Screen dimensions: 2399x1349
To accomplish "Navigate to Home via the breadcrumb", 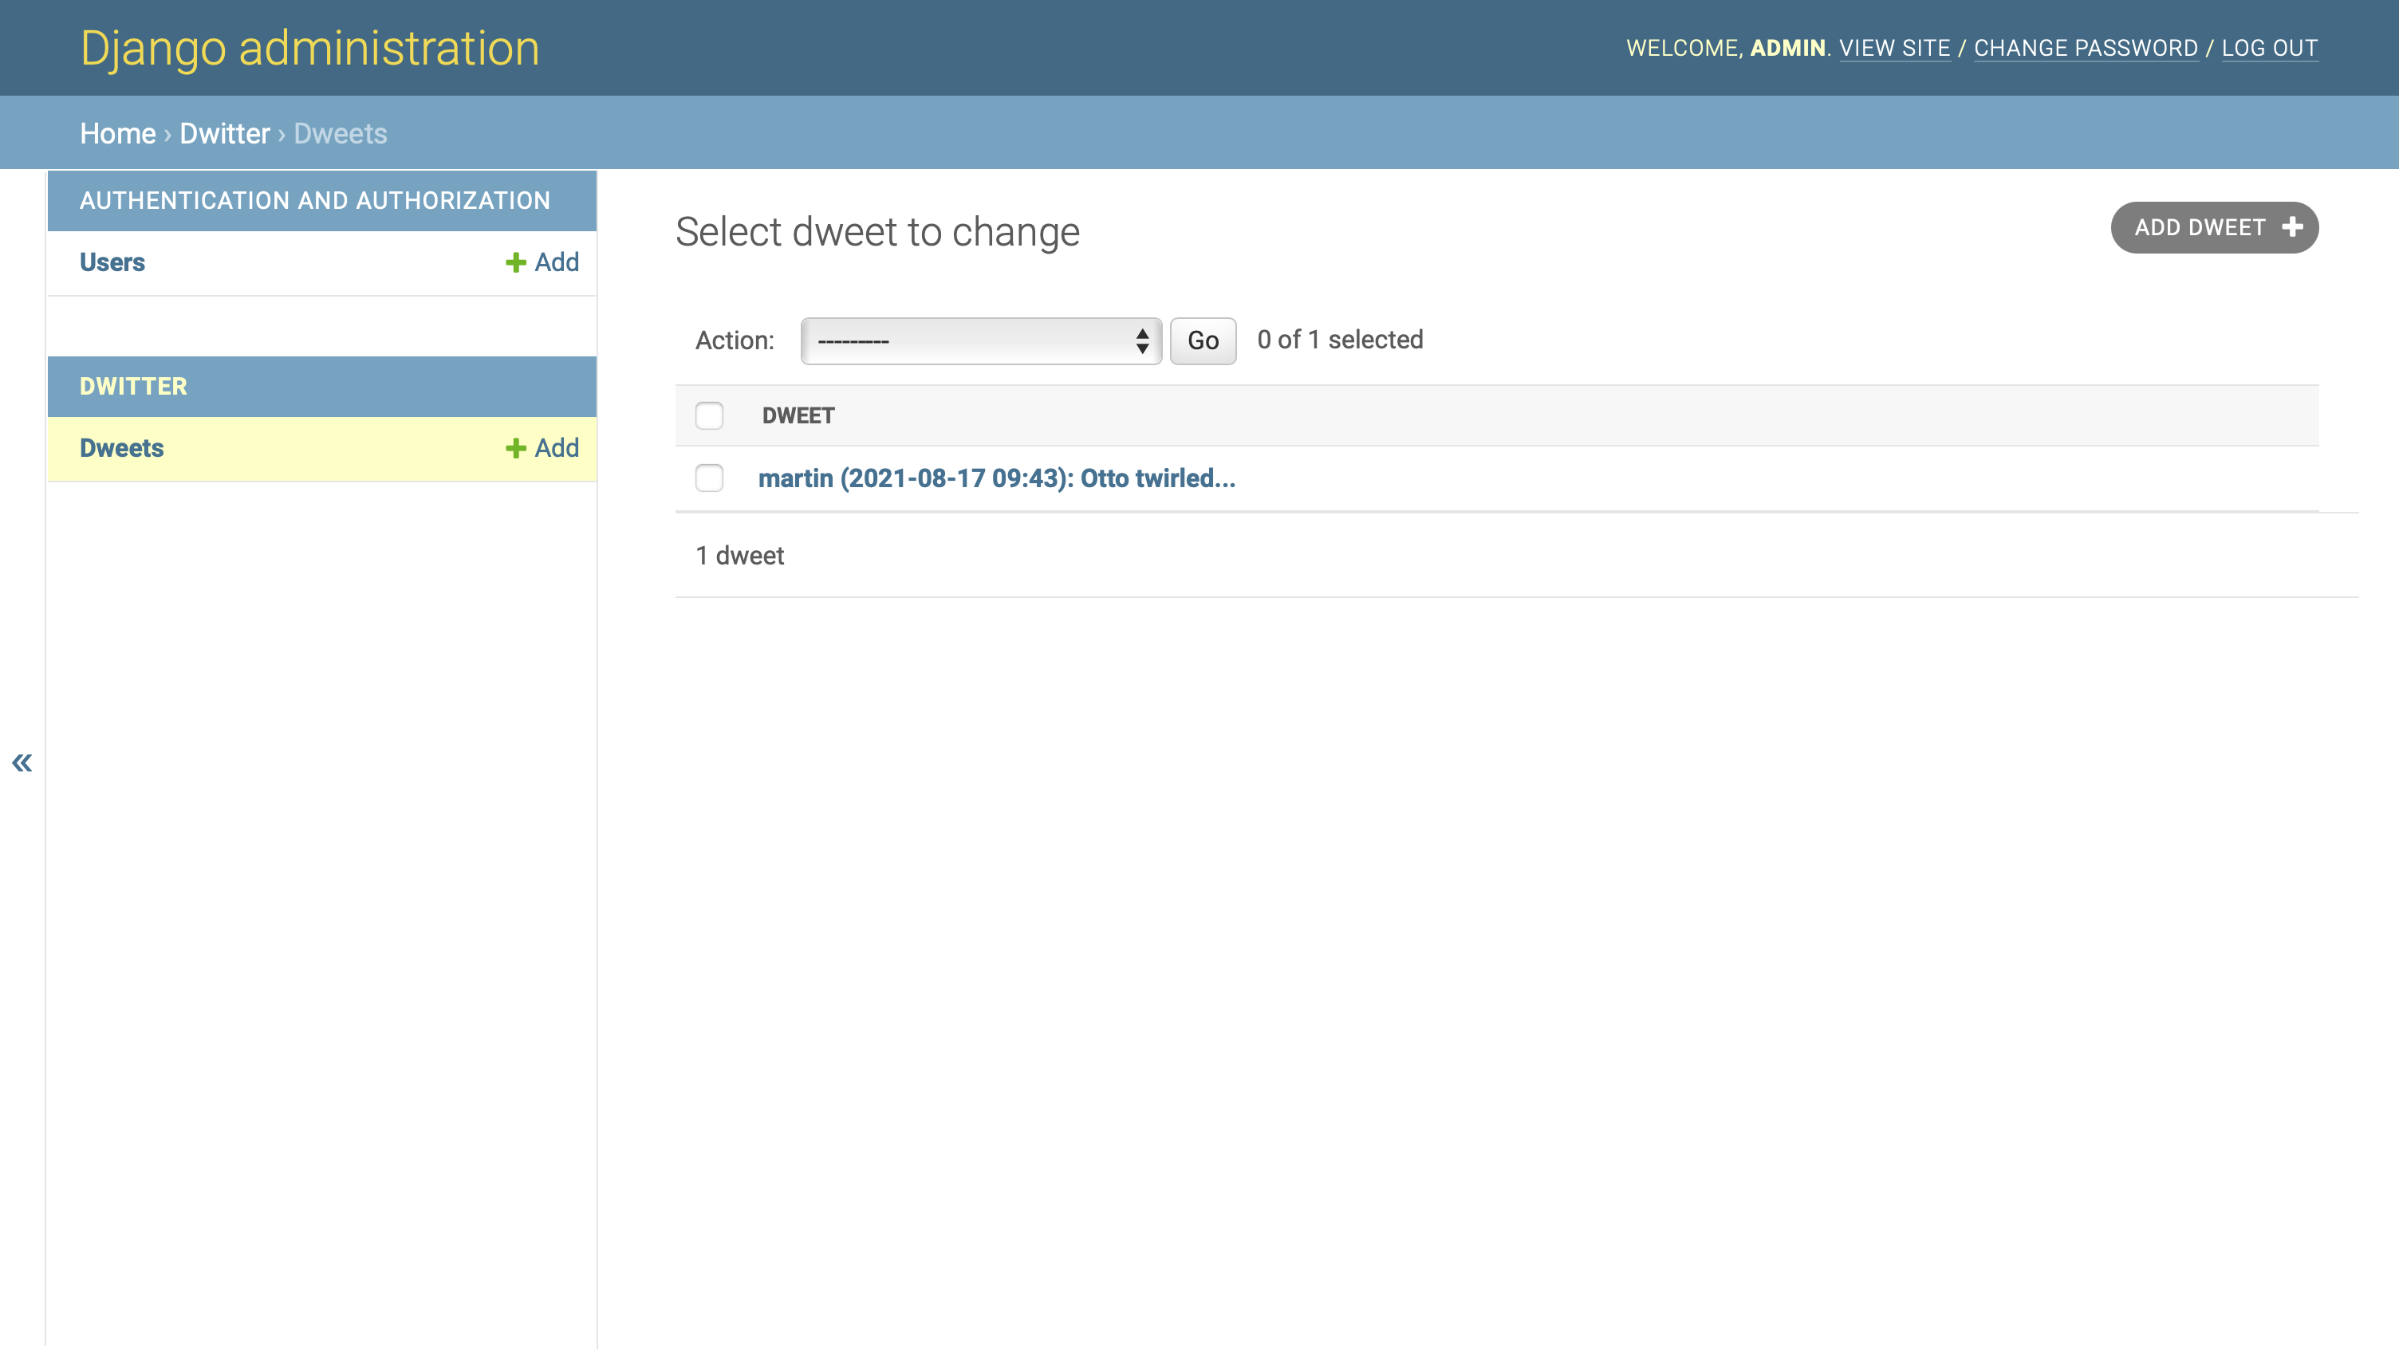I will [x=118, y=132].
